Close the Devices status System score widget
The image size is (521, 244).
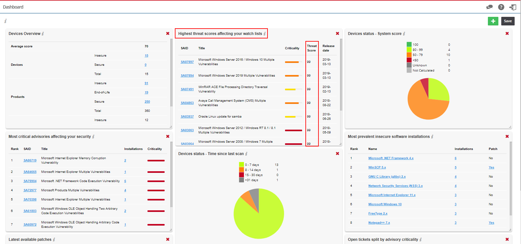tap(507, 34)
